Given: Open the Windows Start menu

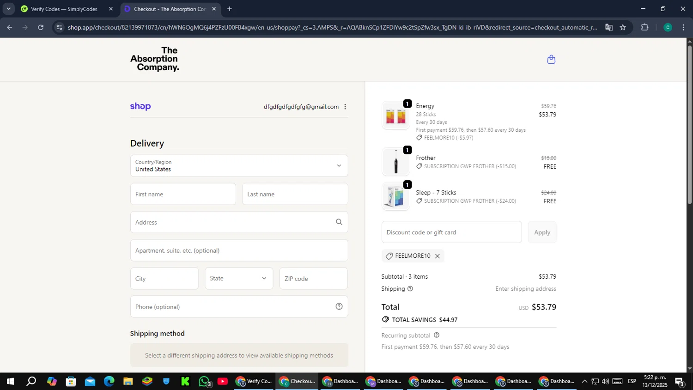Looking at the screenshot, I should 10,381.
